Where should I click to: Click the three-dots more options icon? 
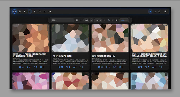[104, 20]
